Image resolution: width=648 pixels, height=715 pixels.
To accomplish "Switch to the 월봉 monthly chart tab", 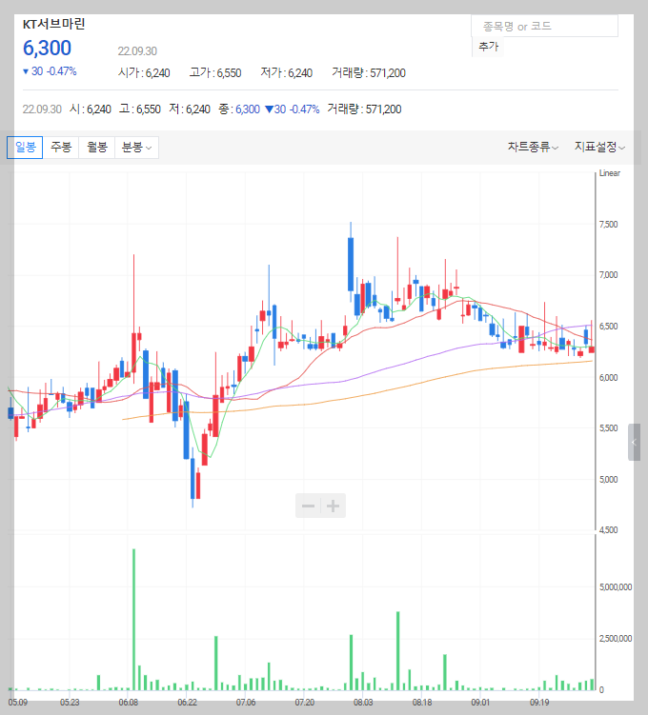I will pos(97,148).
